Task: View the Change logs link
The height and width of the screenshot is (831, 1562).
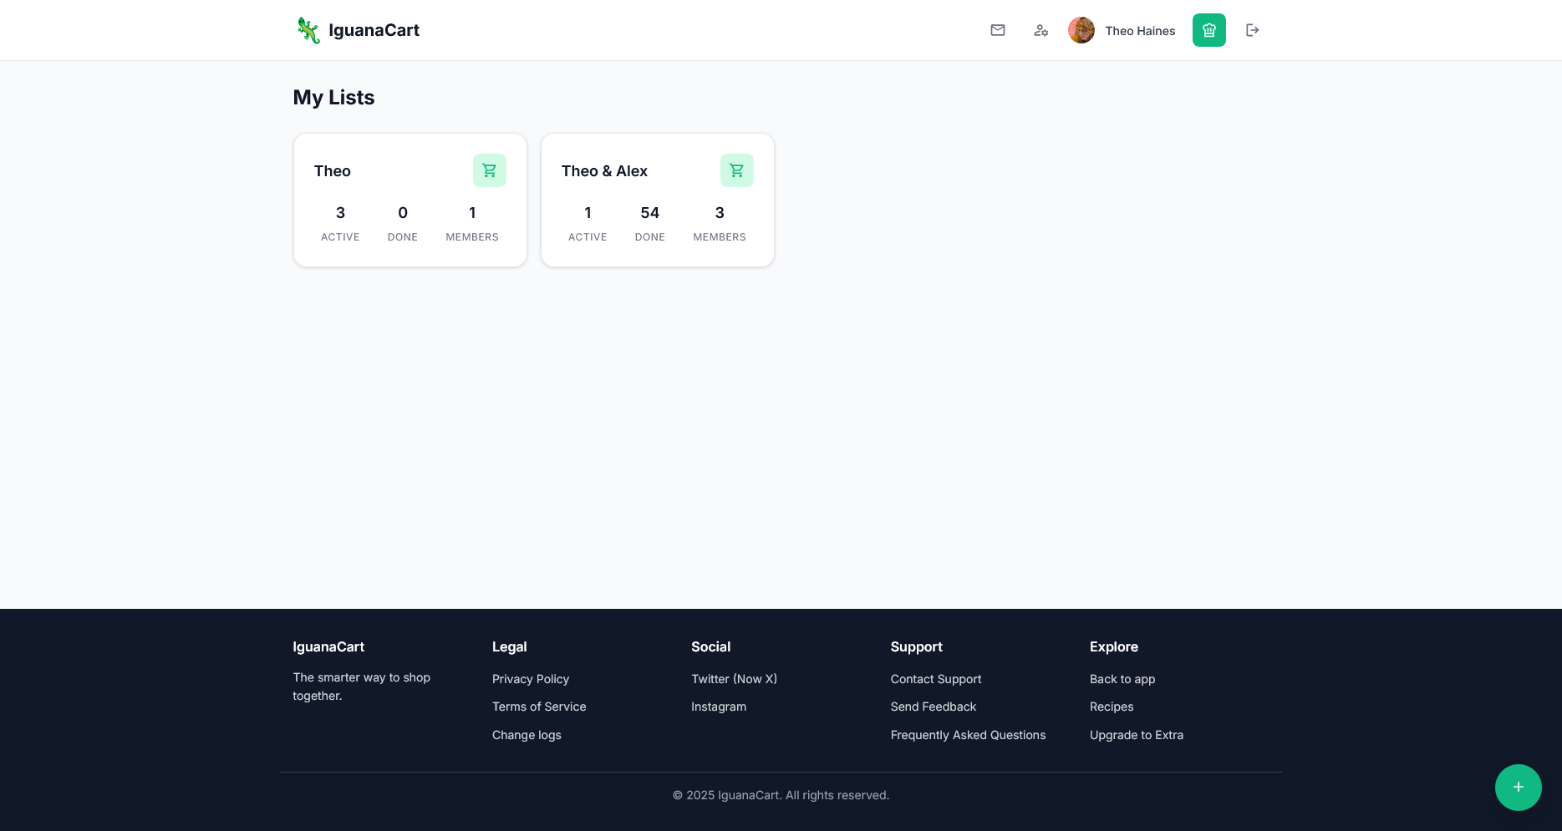Action: tap(526, 735)
